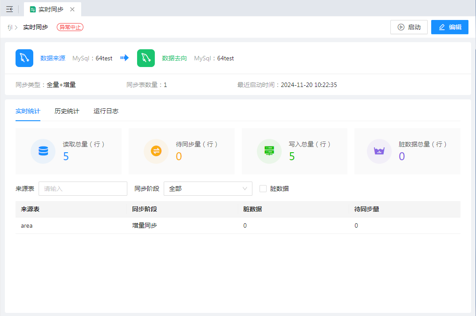The width and height of the screenshot is (476, 316).
Task: Click the blue MySQL data source icon
Action: coord(24,58)
